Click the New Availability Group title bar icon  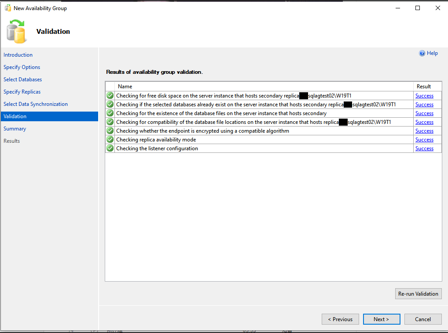8,8
